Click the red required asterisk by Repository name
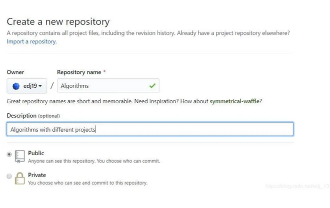 (x=104, y=71)
